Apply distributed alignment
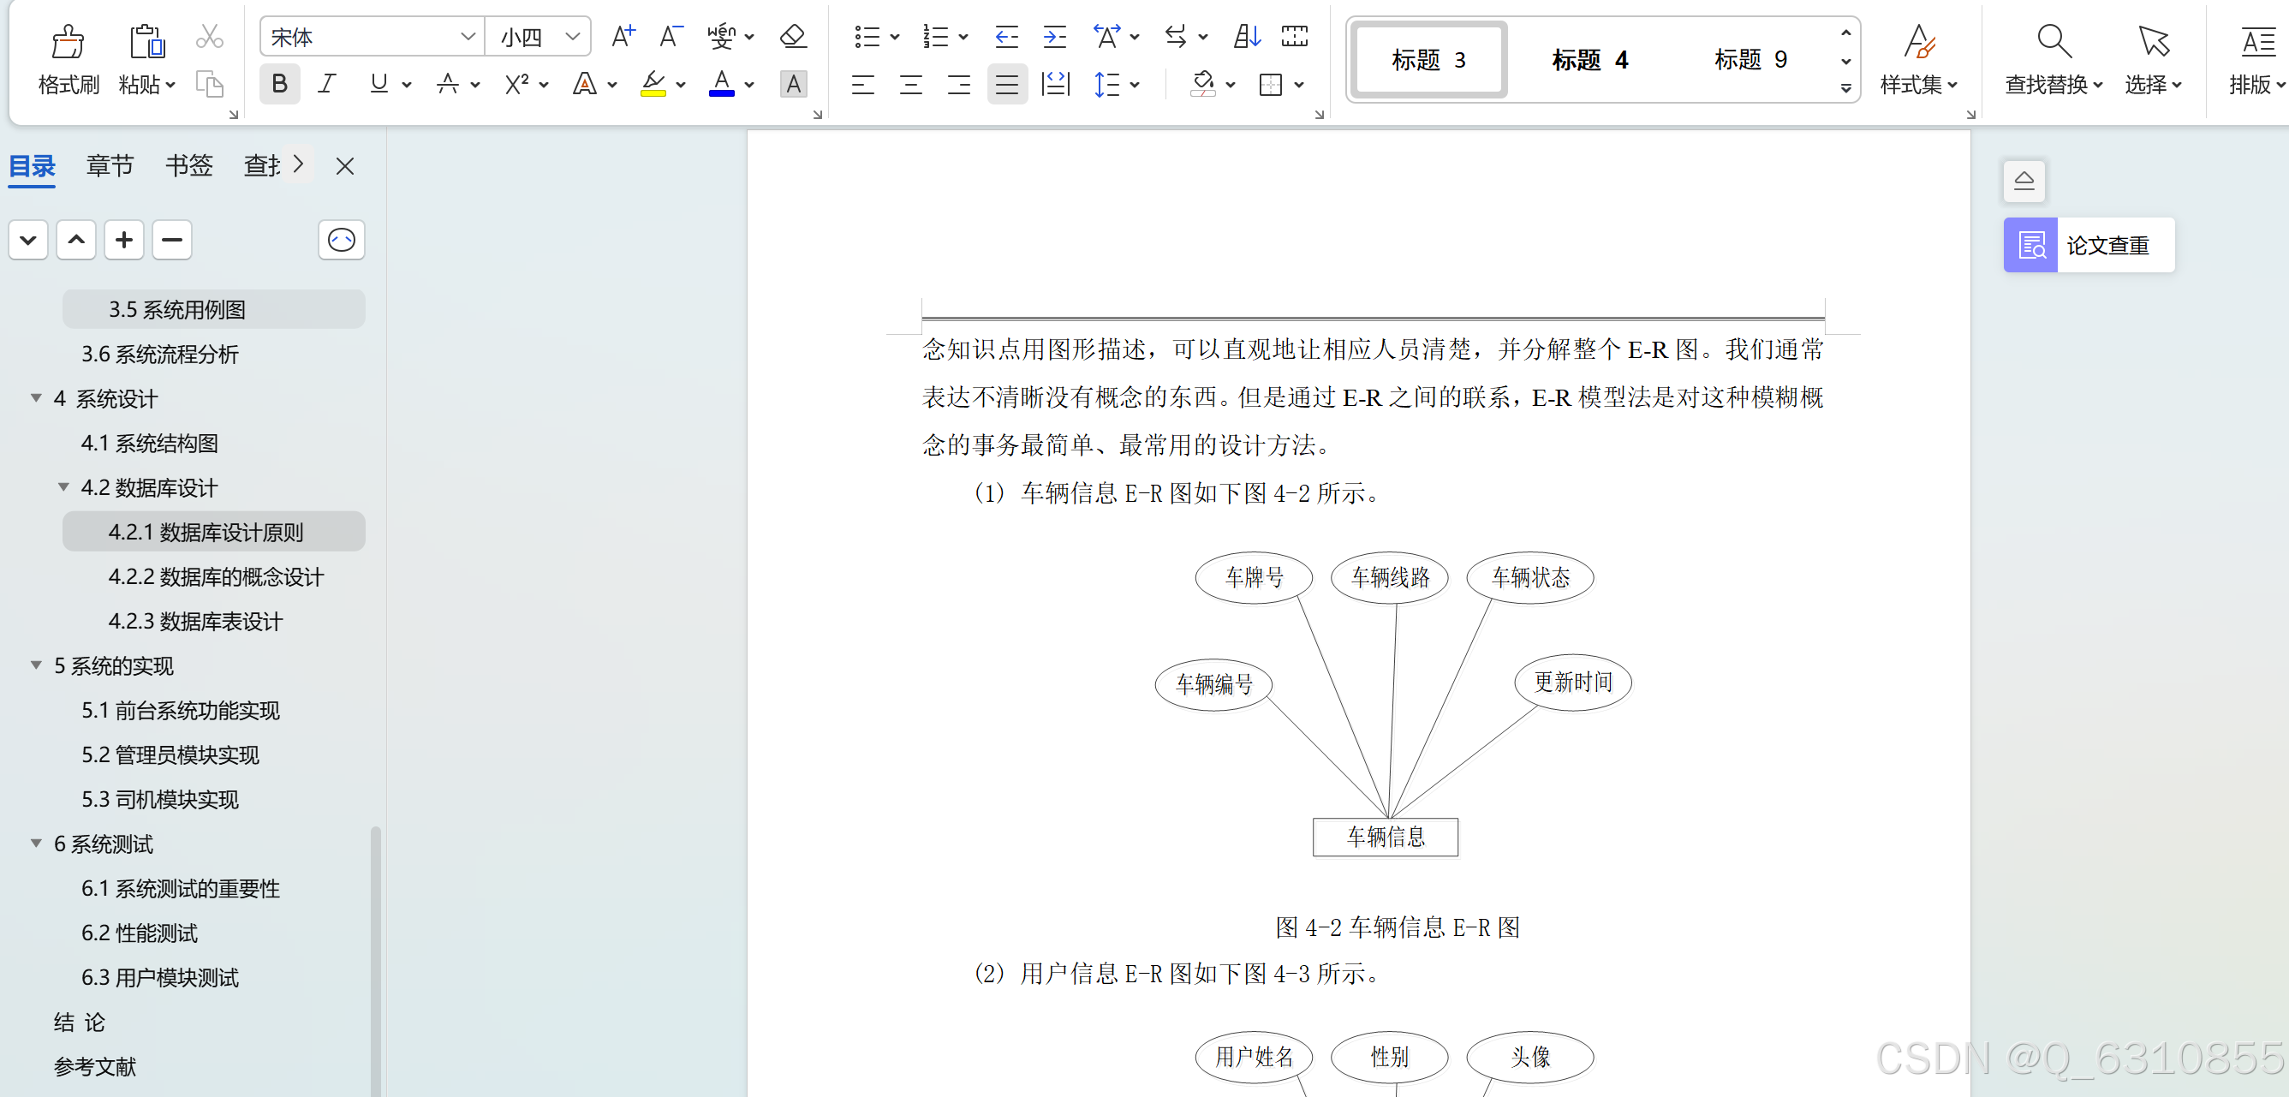The width and height of the screenshot is (2289, 1097). coord(1055,85)
